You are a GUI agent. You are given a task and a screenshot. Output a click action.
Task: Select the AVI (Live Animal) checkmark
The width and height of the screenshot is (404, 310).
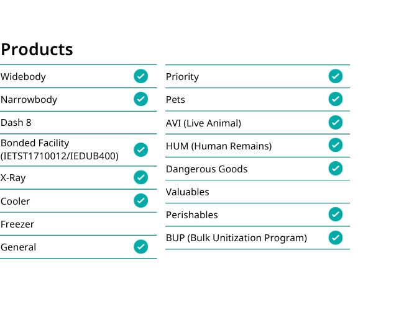pyautogui.click(x=336, y=122)
